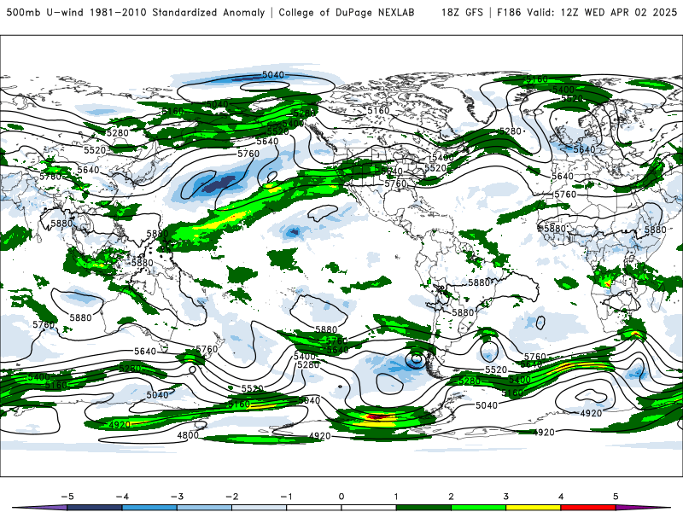Click the yellow swatch between 3 and 4
This screenshot has height=512, width=683.
tap(534, 508)
